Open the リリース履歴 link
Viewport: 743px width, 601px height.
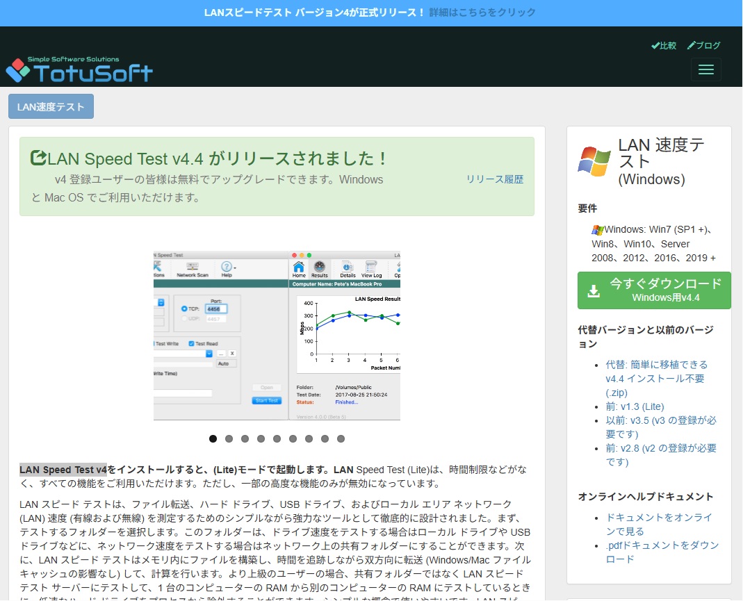(x=494, y=179)
